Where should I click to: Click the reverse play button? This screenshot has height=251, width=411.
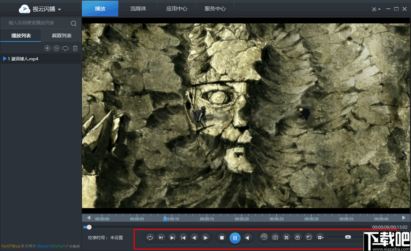(x=247, y=238)
